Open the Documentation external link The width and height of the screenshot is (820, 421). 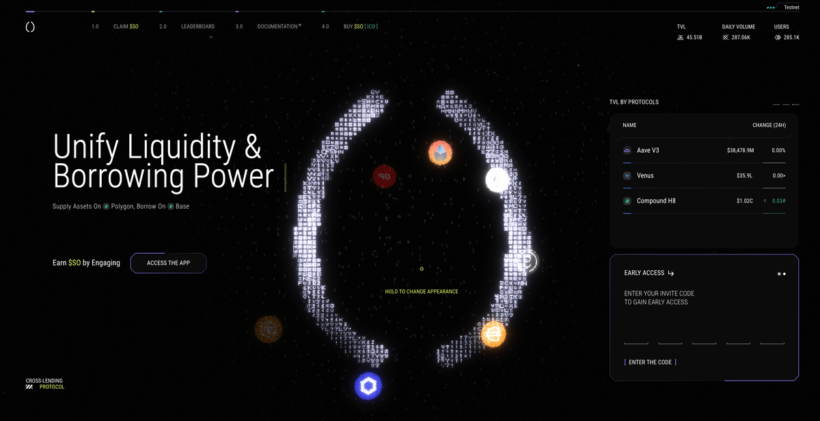pos(277,27)
